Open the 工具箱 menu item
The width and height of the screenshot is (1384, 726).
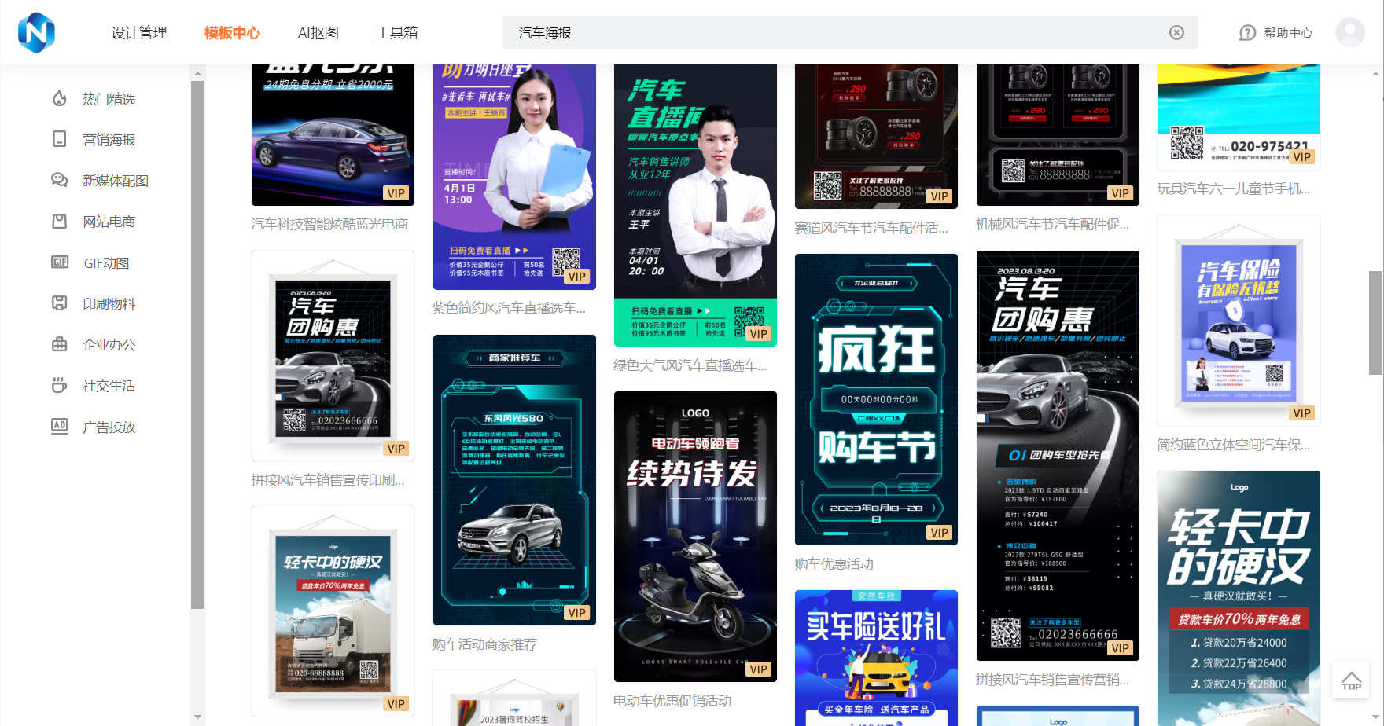(397, 33)
